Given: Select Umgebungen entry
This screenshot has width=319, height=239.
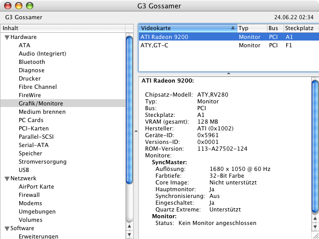Looking at the screenshot, I should click(x=37, y=211).
